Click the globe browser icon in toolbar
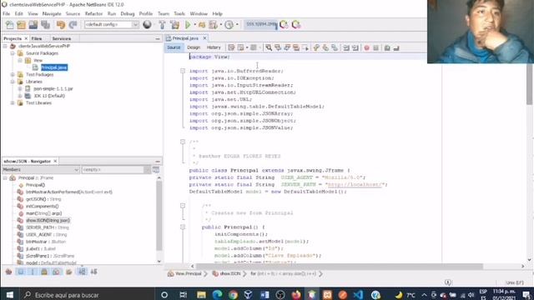Image resolution: width=534 pixels, height=300 pixels. point(147,24)
